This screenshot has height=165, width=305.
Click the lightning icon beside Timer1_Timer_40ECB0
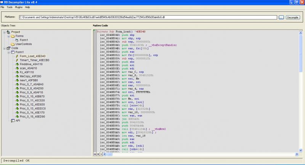(17, 60)
